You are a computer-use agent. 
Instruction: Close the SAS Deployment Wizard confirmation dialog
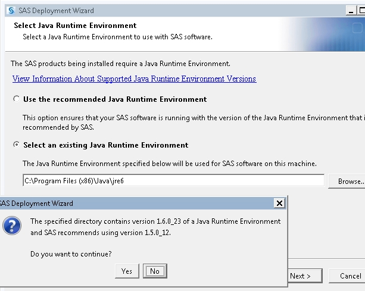(279, 204)
